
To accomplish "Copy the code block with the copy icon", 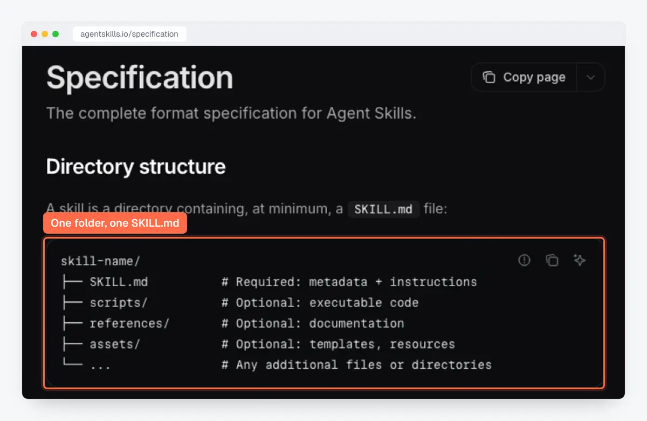I will point(552,260).
